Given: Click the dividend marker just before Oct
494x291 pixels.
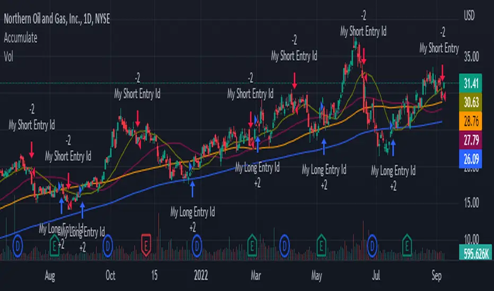Looking at the screenshot, I should tap(108, 245).
